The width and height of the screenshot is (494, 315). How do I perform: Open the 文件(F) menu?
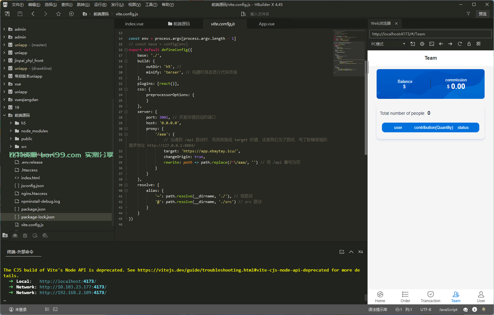(18, 4)
